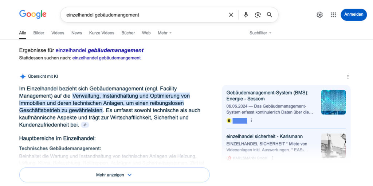
Task: Open the Karlsmann grey thumbnail image
Action: 333,146
